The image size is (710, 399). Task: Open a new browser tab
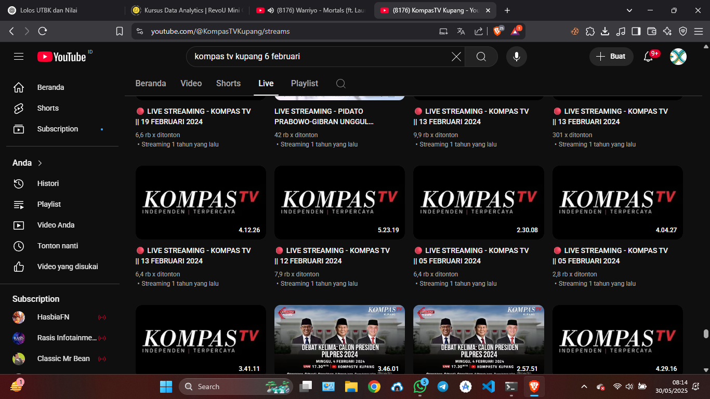point(507,10)
